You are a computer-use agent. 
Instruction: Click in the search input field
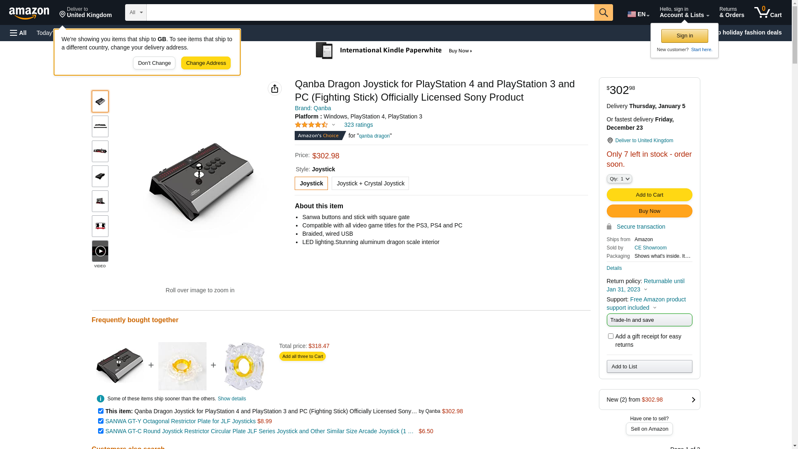coord(370,12)
